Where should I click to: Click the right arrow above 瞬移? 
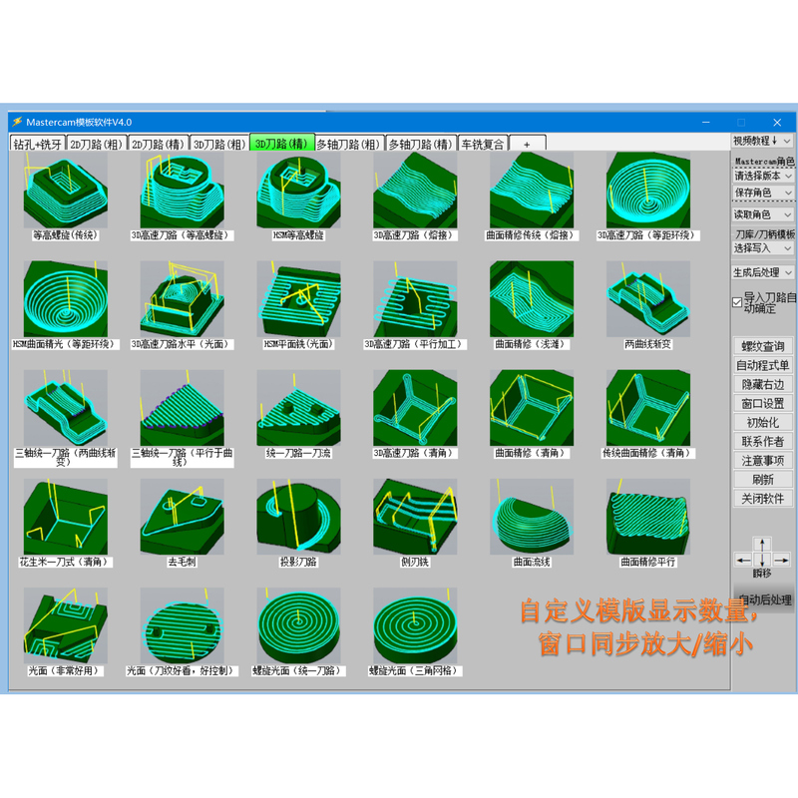point(781,561)
